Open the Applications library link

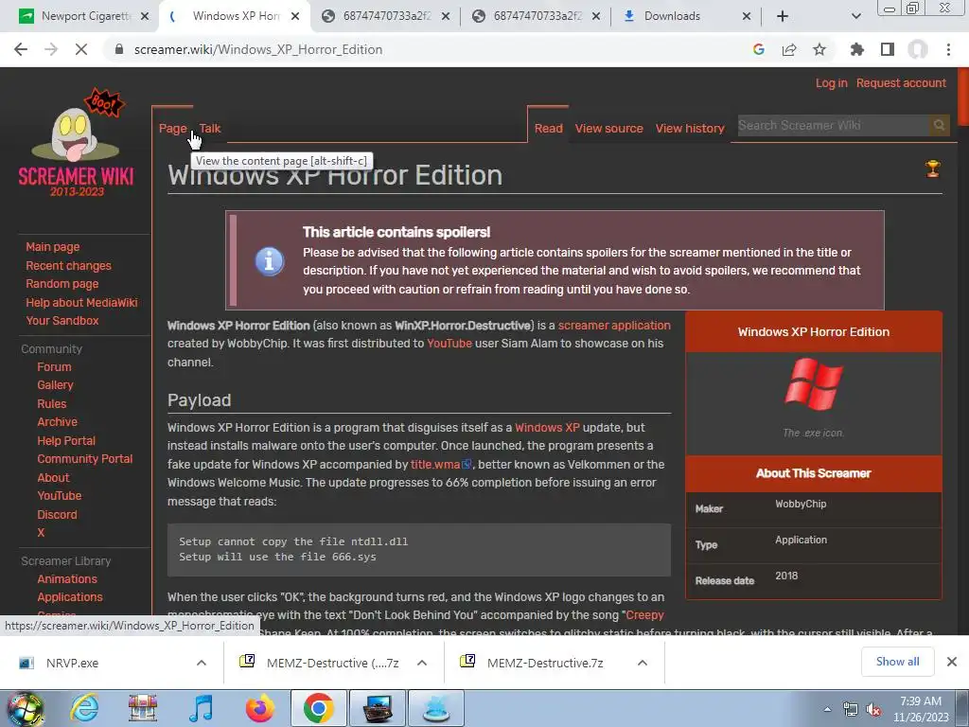coord(70,596)
